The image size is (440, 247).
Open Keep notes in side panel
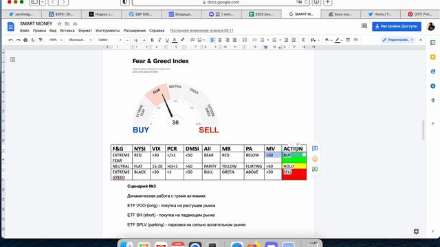(x=432, y=57)
